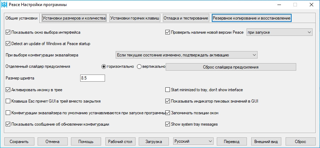Open the Отладка и тестирование tab
The image size is (320, 148).
(x=186, y=18)
